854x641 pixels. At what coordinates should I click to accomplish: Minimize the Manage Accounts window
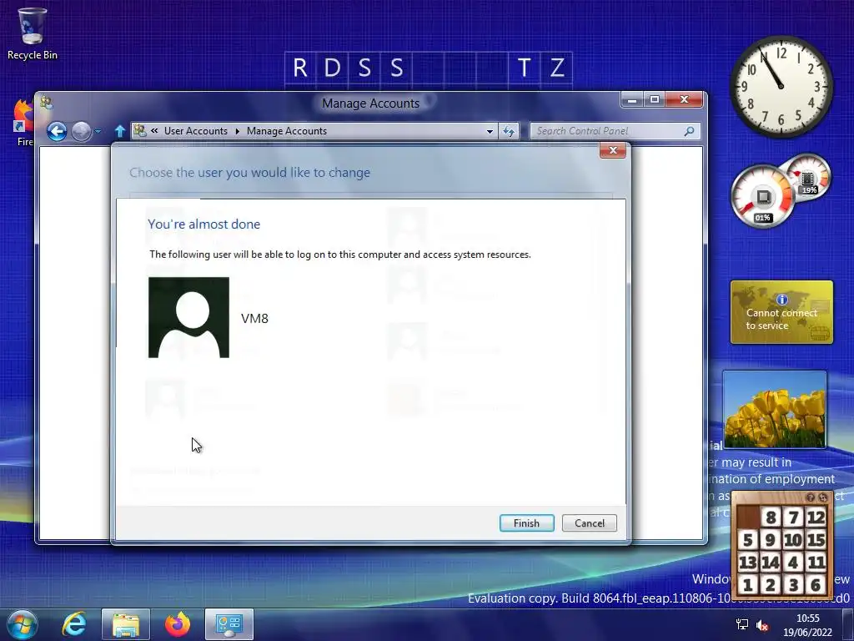(632, 100)
